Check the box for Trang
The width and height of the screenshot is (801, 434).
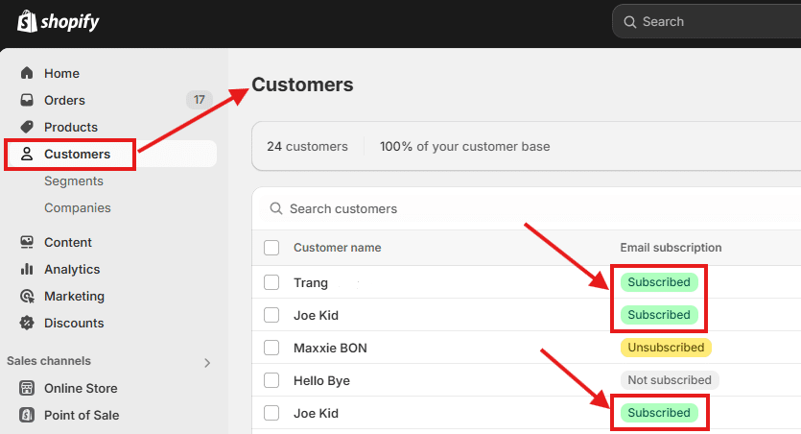point(271,282)
